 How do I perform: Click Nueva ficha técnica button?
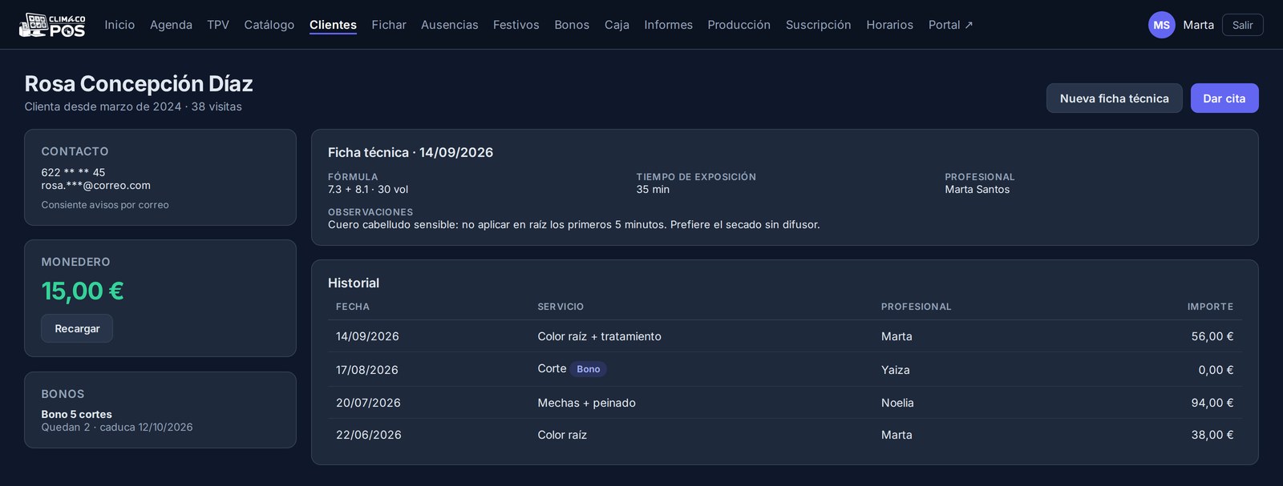coord(1114,98)
